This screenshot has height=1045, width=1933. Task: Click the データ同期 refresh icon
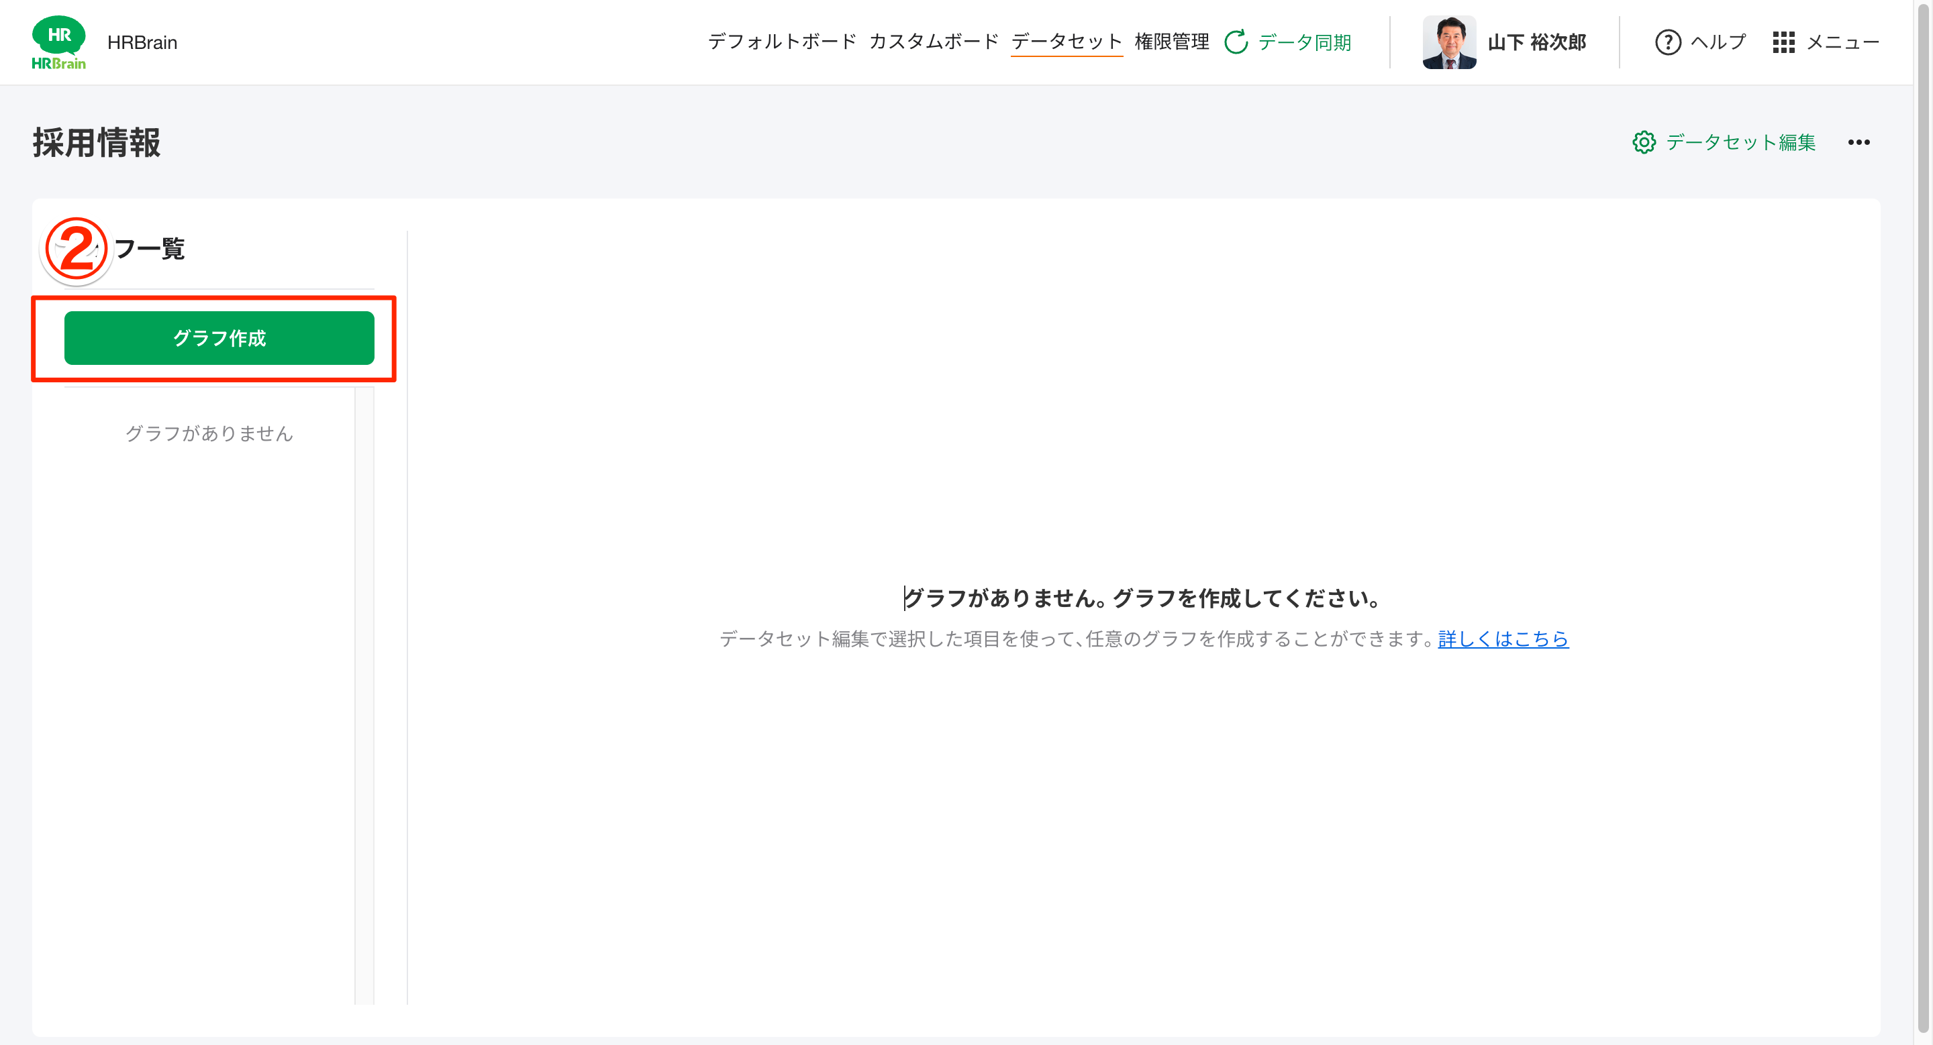(x=1235, y=43)
